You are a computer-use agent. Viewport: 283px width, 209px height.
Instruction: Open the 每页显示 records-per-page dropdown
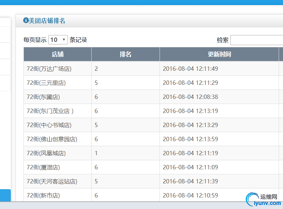(58, 40)
